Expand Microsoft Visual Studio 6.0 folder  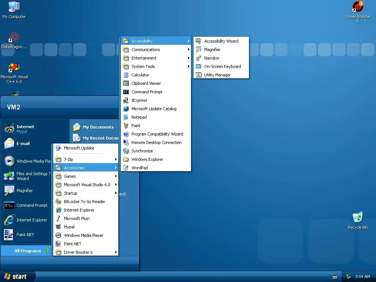pyautogui.click(x=86, y=185)
